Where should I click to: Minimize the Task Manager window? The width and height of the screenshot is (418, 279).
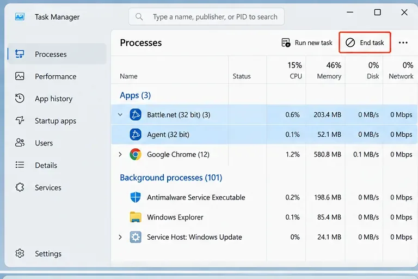click(x=350, y=13)
